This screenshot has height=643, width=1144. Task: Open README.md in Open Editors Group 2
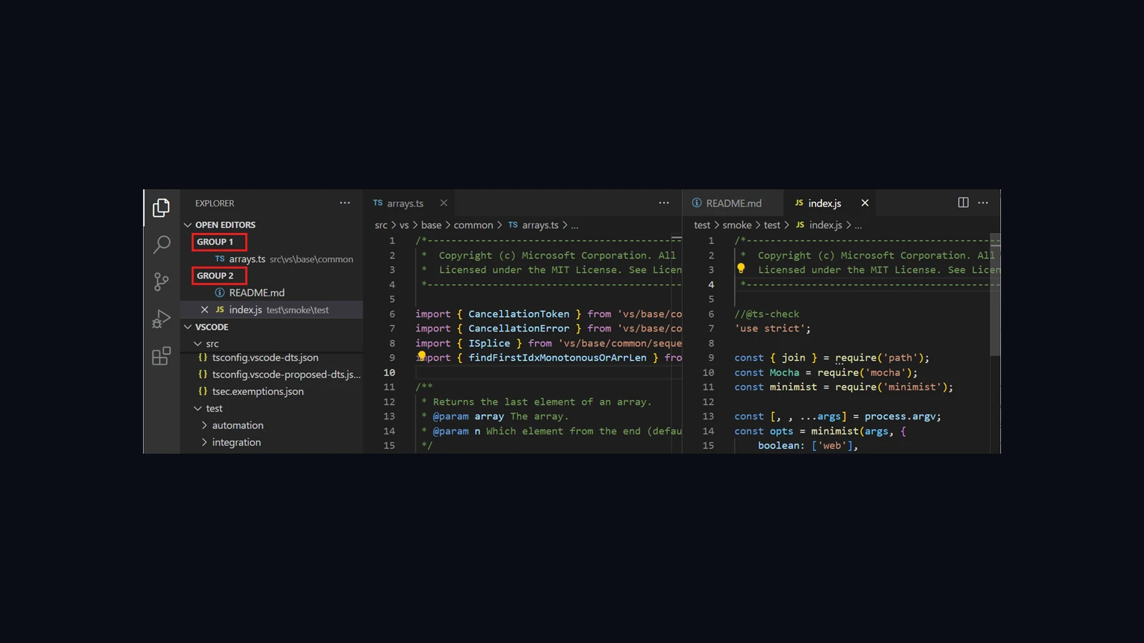click(272, 293)
